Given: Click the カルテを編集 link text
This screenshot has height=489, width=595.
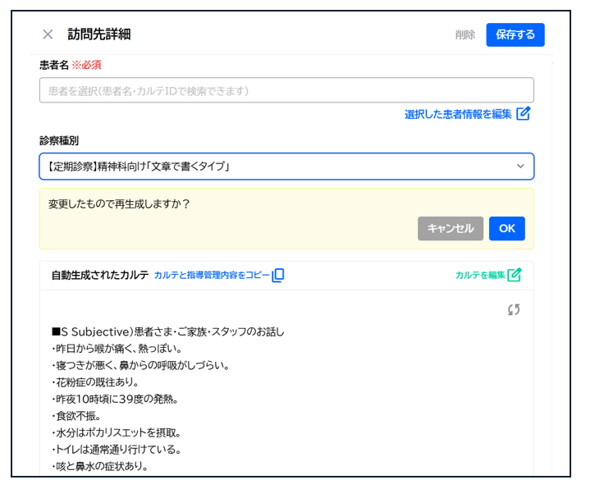Looking at the screenshot, I should coord(479,276).
